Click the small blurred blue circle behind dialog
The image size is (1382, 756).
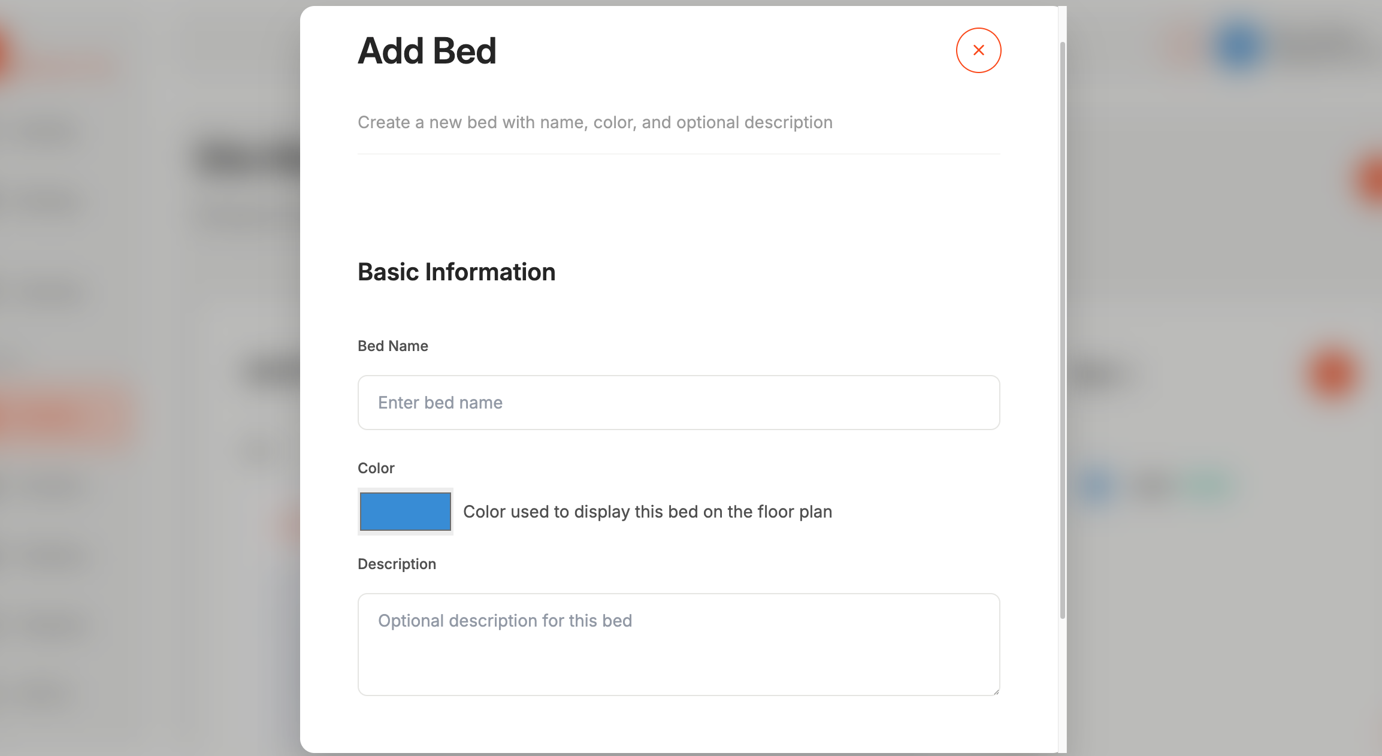(1097, 484)
